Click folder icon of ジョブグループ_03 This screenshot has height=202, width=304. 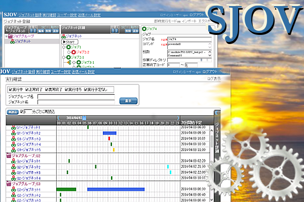coord(9,184)
